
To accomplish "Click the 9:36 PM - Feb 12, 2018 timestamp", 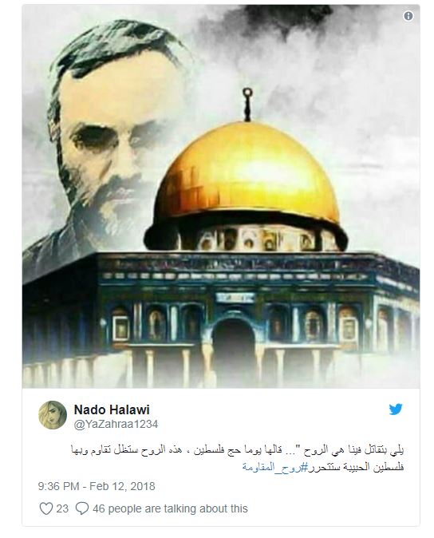I will tap(97, 486).
